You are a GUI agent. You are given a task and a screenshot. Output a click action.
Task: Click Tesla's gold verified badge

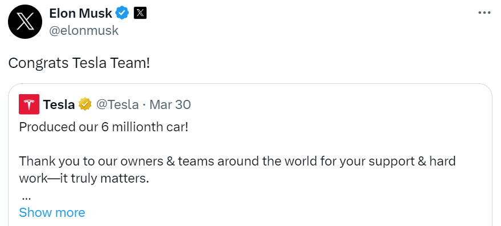point(85,104)
